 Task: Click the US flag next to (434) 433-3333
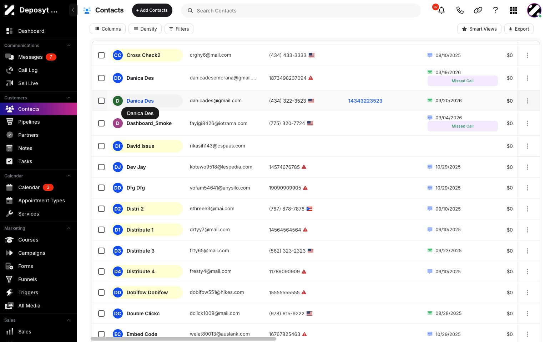click(x=312, y=55)
